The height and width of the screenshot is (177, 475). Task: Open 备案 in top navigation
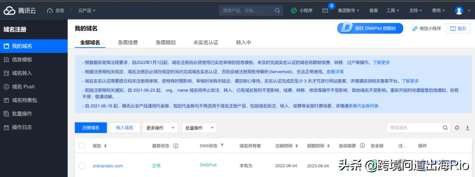(373, 11)
